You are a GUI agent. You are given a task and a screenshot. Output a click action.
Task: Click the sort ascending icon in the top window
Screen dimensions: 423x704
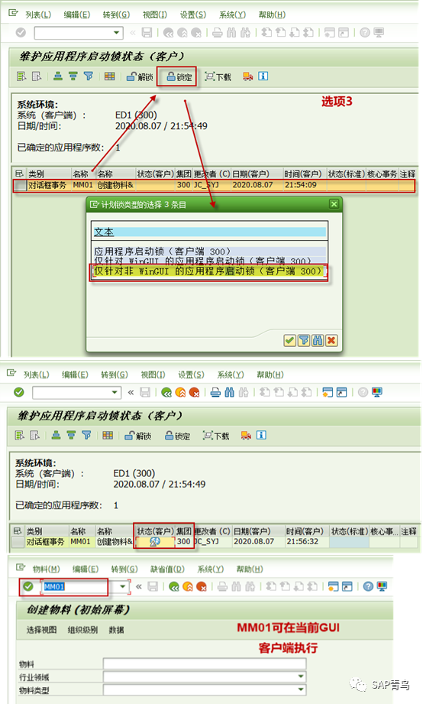pos(58,76)
